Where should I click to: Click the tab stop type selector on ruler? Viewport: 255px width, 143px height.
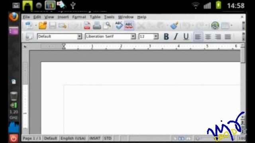coord(25,46)
